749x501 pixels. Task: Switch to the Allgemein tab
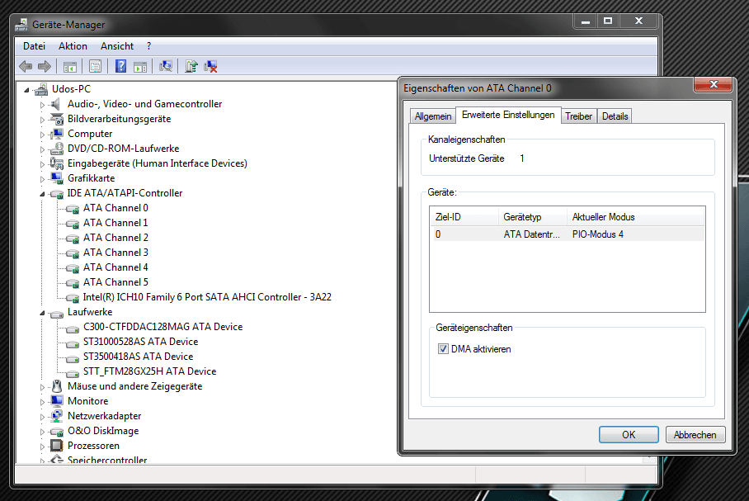[433, 116]
